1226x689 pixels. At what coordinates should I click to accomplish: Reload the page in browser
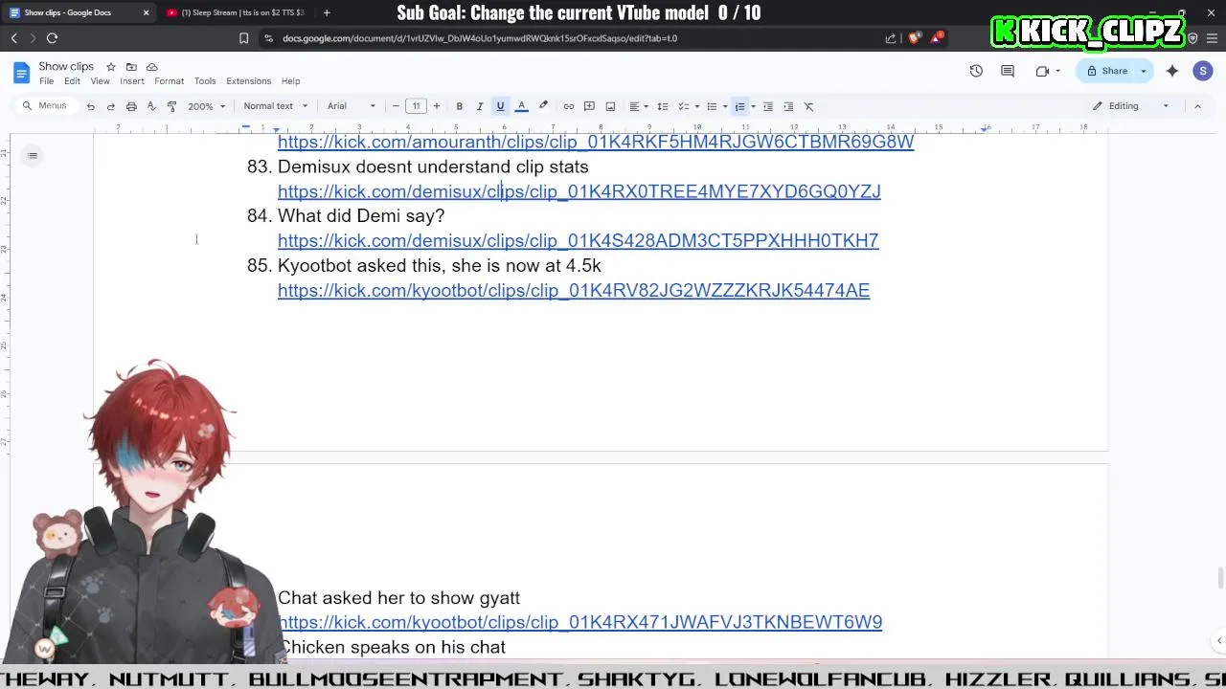52,38
